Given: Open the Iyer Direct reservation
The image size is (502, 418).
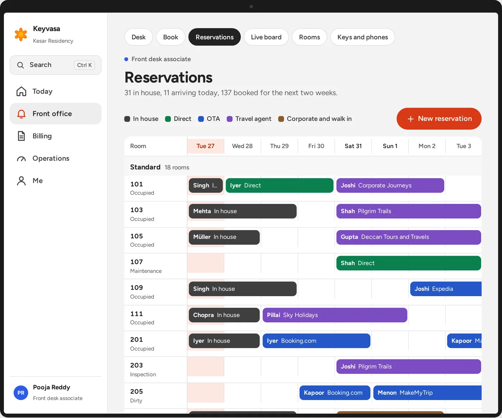Looking at the screenshot, I should click(280, 185).
